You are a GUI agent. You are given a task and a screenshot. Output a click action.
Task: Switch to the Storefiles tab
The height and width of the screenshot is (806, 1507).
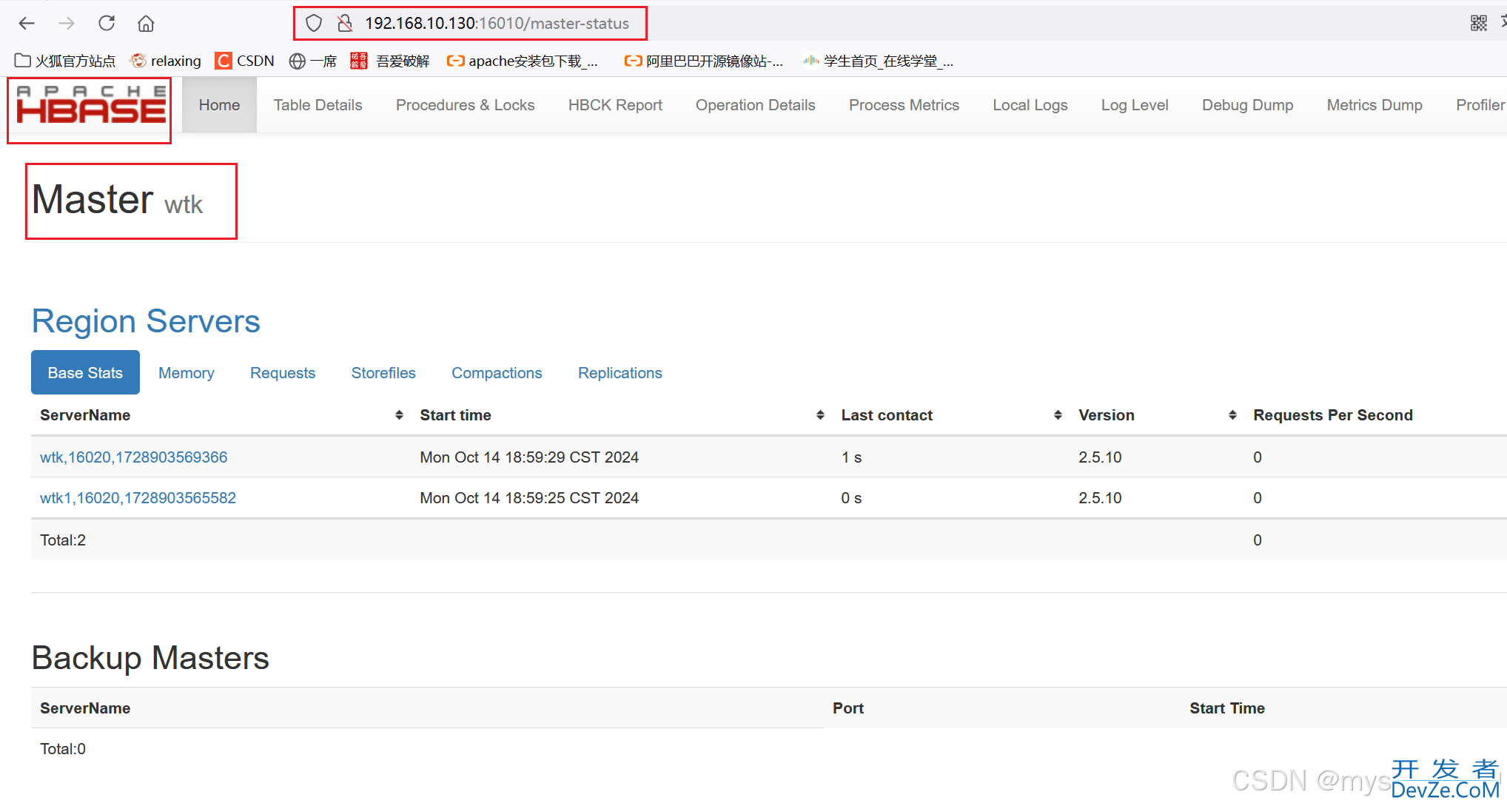coord(383,372)
